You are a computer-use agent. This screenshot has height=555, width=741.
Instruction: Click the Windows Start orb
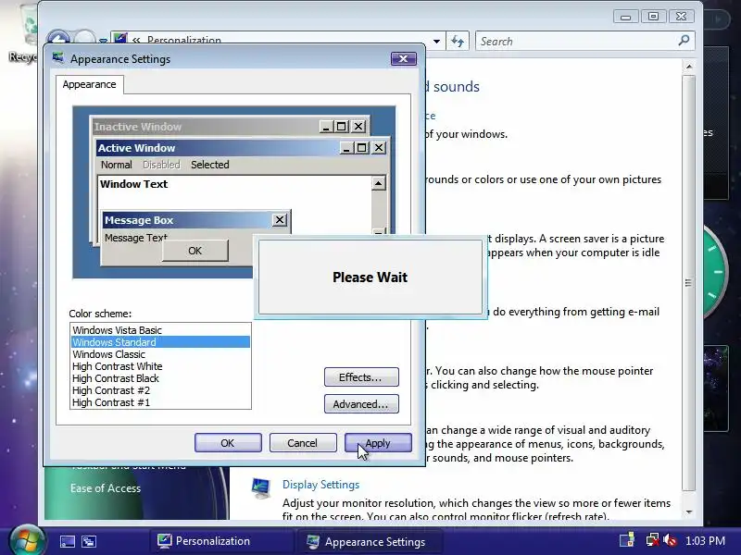click(27, 540)
